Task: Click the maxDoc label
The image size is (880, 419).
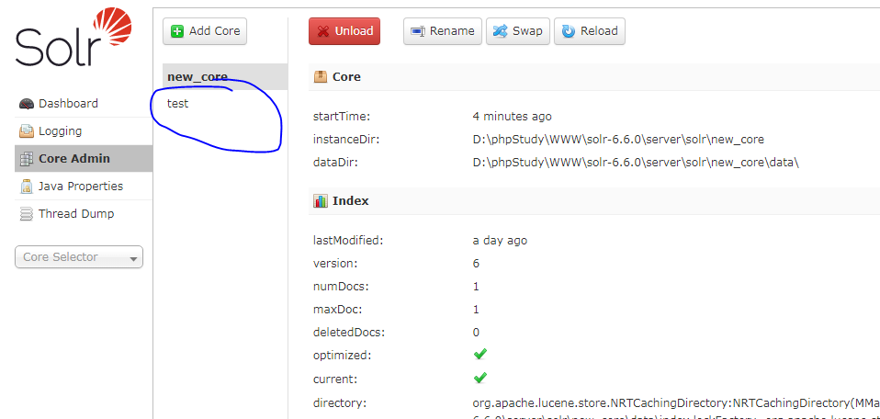Action: coord(337,310)
